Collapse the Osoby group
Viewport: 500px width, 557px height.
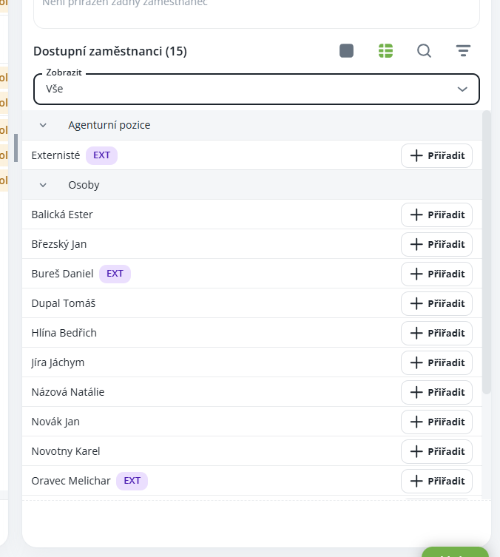(43, 185)
